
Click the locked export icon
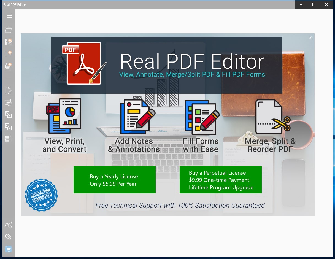(8, 54)
